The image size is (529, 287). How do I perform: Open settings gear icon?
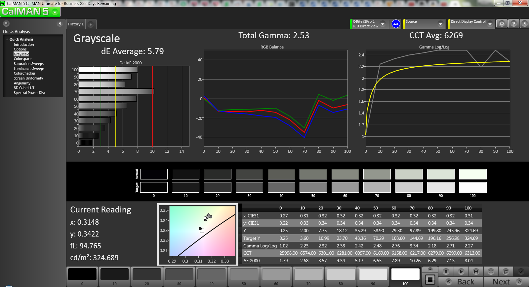tap(502, 24)
